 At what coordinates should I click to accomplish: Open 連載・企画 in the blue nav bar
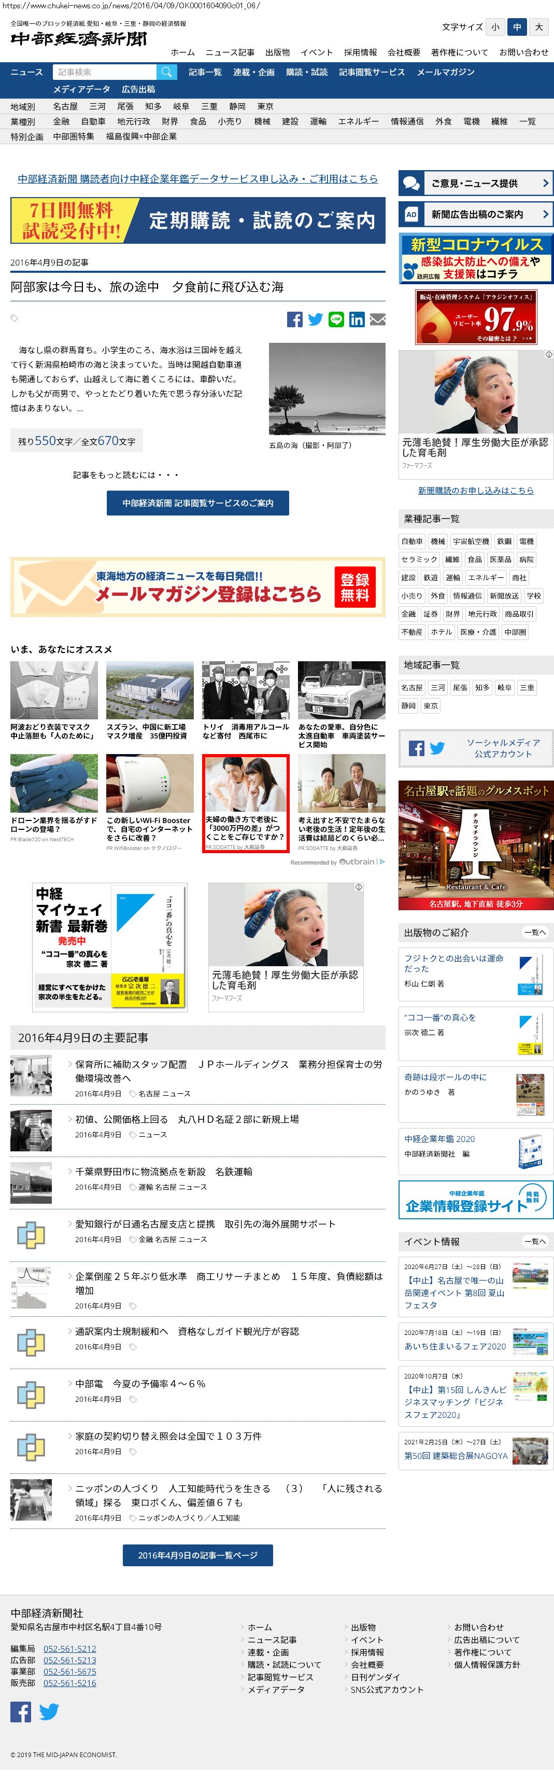pos(253,72)
